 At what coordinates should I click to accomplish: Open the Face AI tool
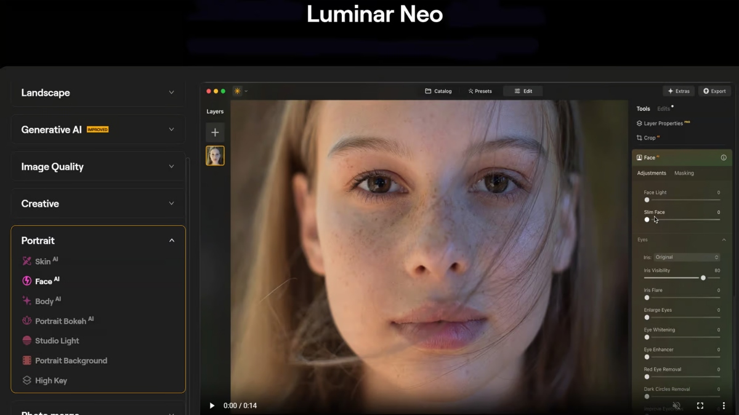click(x=43, y=281)
